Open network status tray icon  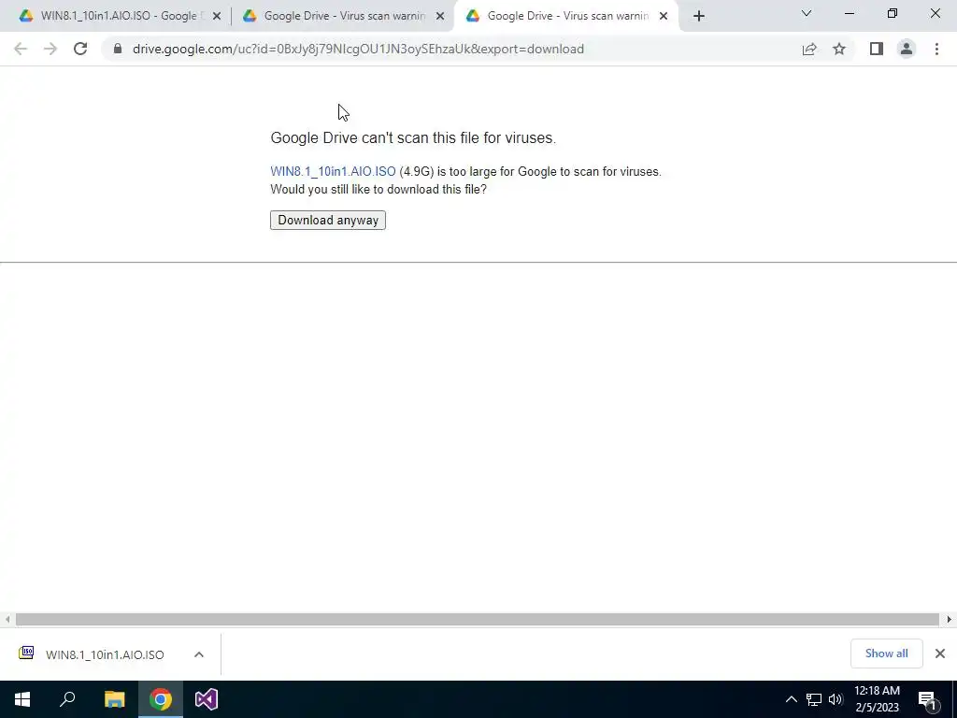coord(814,699)
